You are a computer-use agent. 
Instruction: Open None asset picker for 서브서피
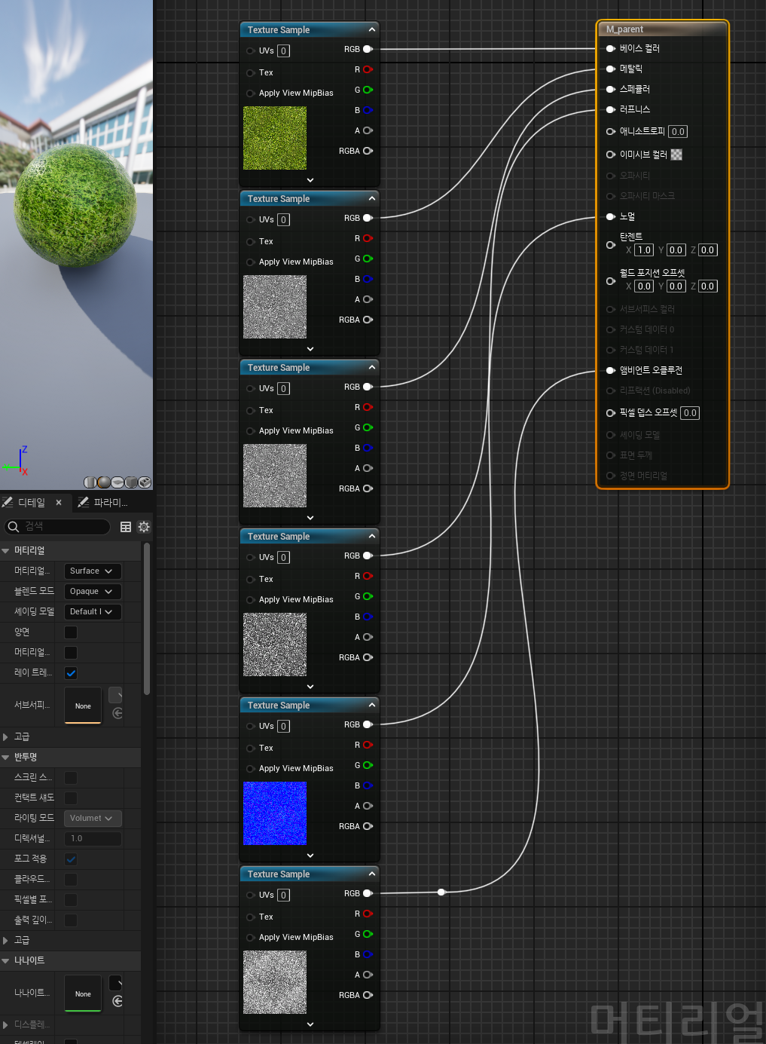pos(83,706)
